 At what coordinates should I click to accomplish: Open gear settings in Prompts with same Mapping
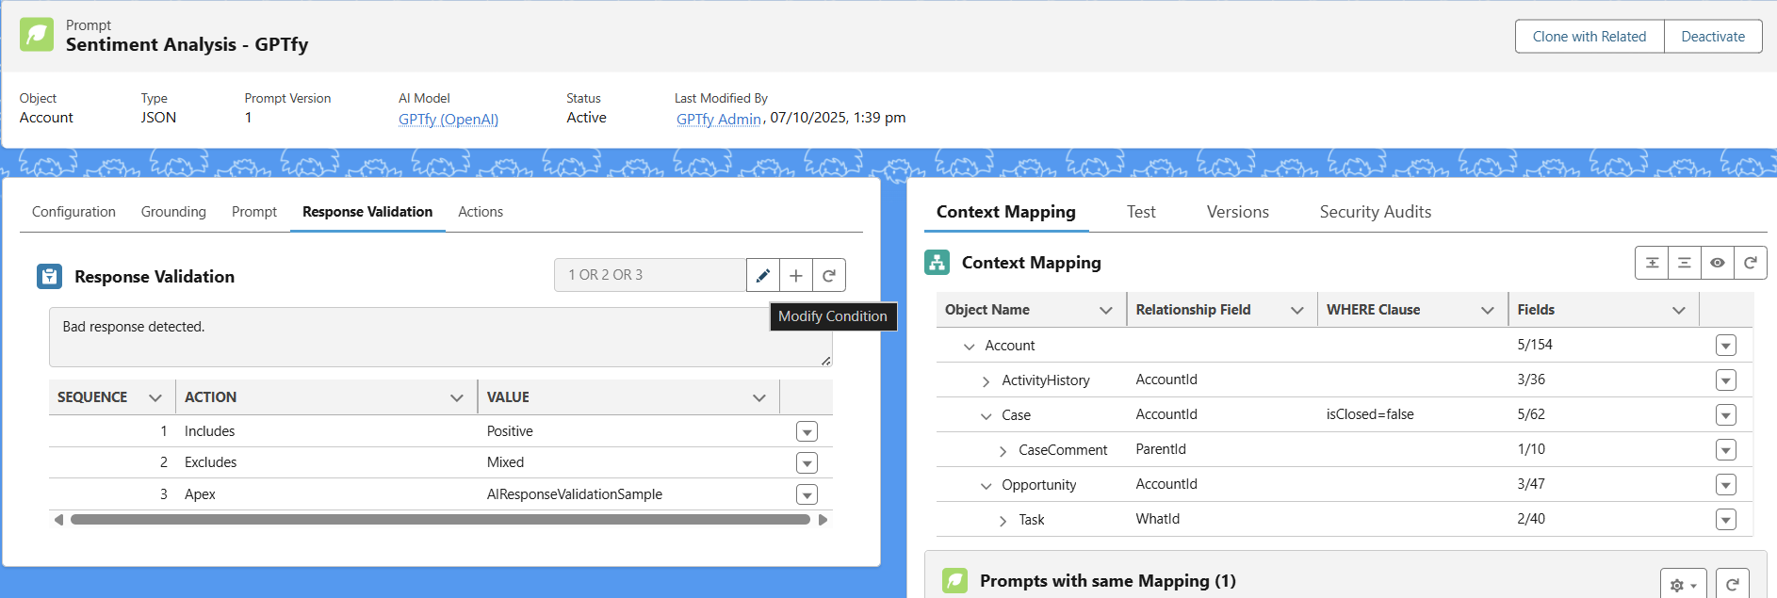[1683, 585]
